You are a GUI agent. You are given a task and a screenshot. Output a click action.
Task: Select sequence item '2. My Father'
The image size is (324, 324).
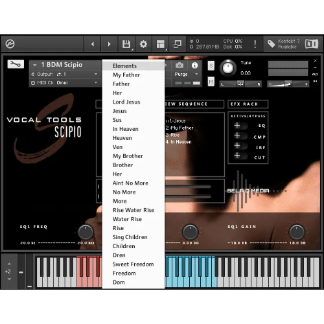click(x=179, y=128)
